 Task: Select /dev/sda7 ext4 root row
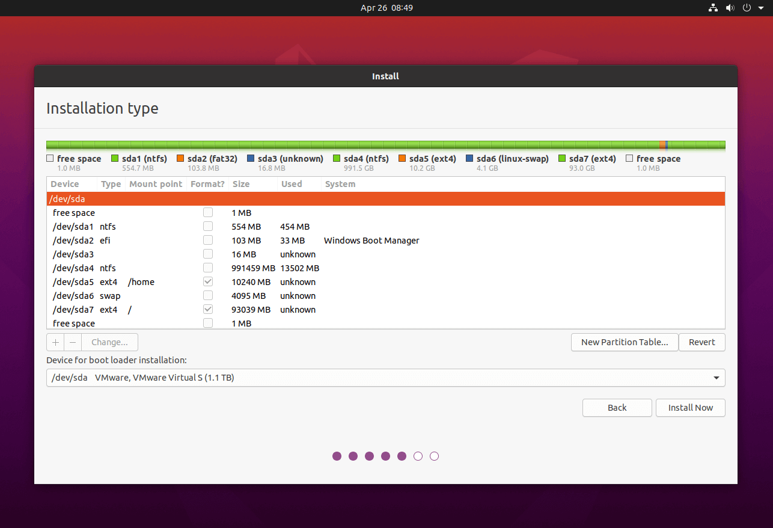click(x=386, y=310)
